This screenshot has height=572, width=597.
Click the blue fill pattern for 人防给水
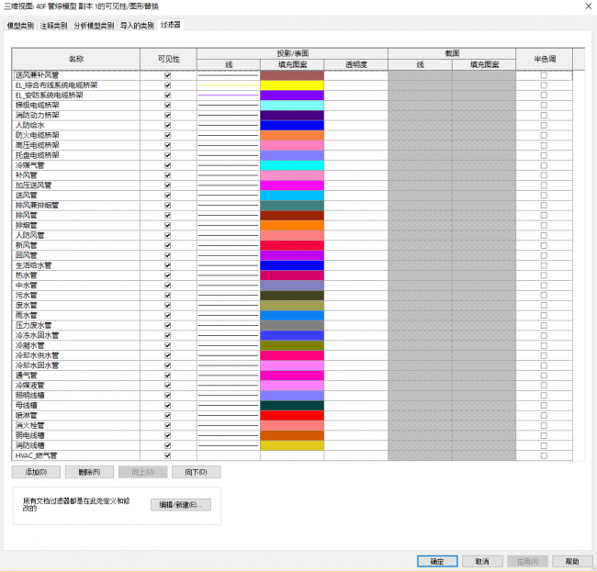[292, 126]
